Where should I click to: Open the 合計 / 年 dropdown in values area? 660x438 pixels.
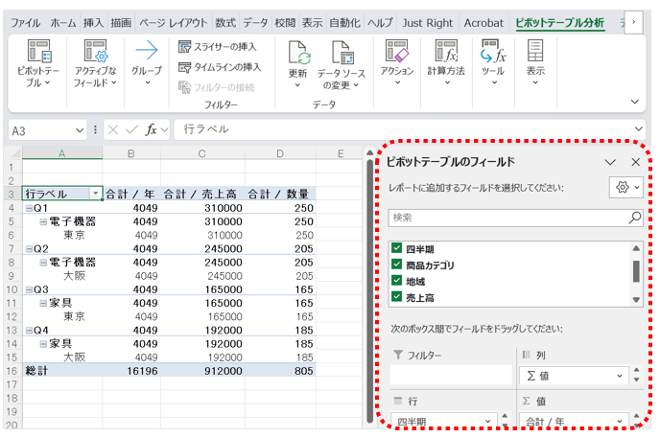[x=620, y=421]
